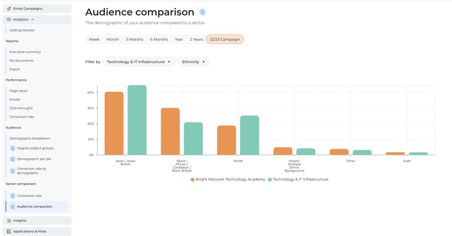Click green Black / African / Caribbean bar

[x=193, y=139]
